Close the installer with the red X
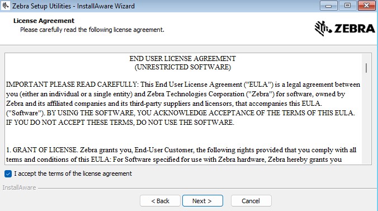The width and height of the screenshot is (378, 211). point(366,6)
